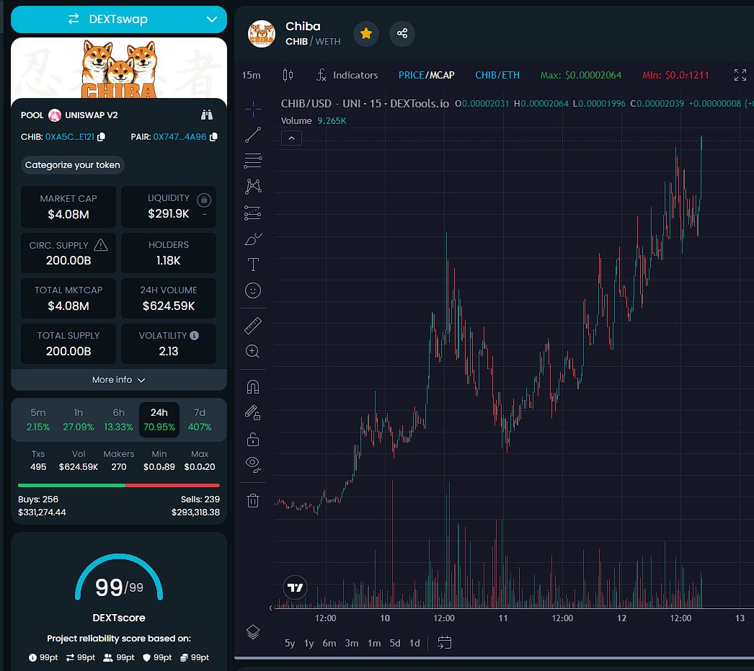Select the 5m performance tab
The image size is (754, 671).
click(x=38, y=419)
